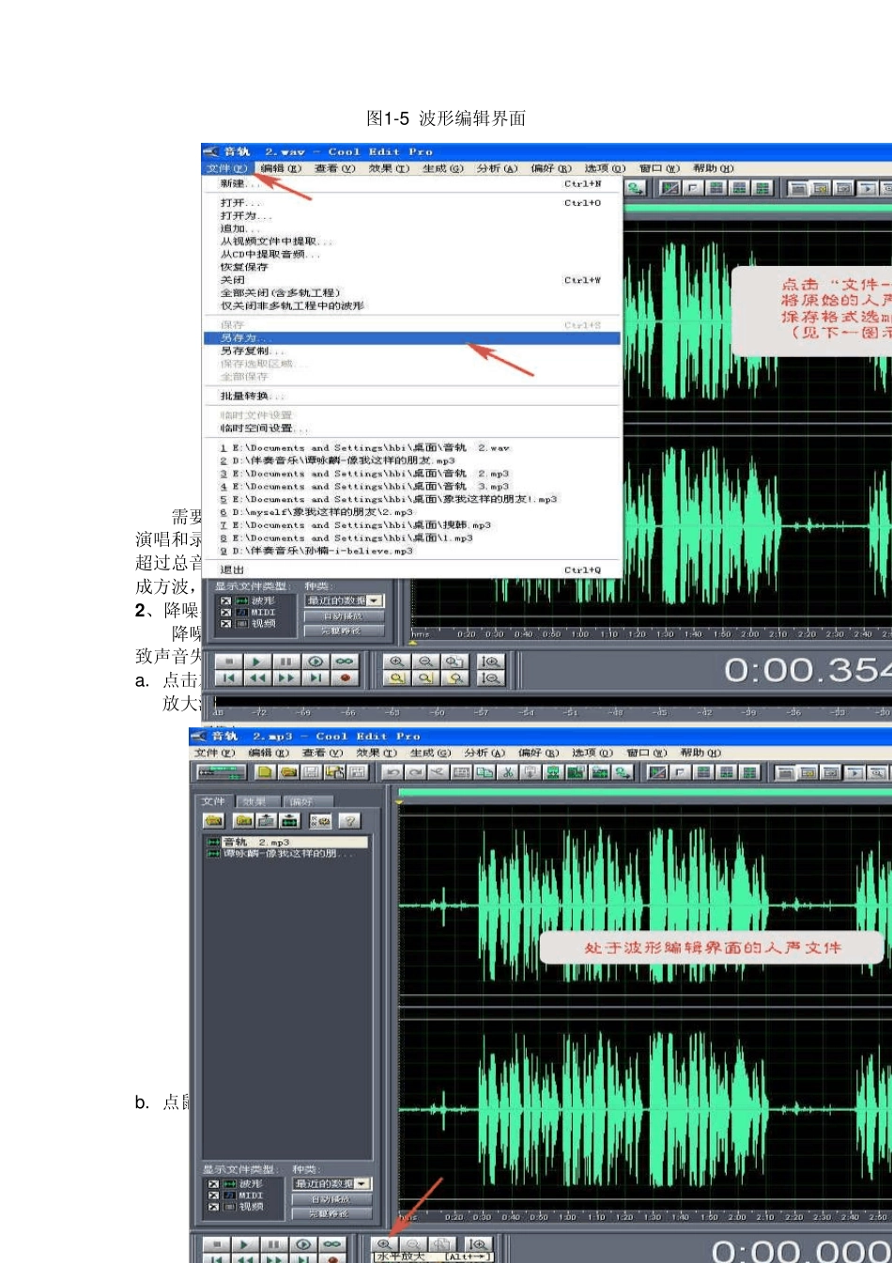Click 自动播放 button in 2.mp3 window
Image resolution: width=892 pixels, height=1263 pixels.
click(x=331, y=1199)
